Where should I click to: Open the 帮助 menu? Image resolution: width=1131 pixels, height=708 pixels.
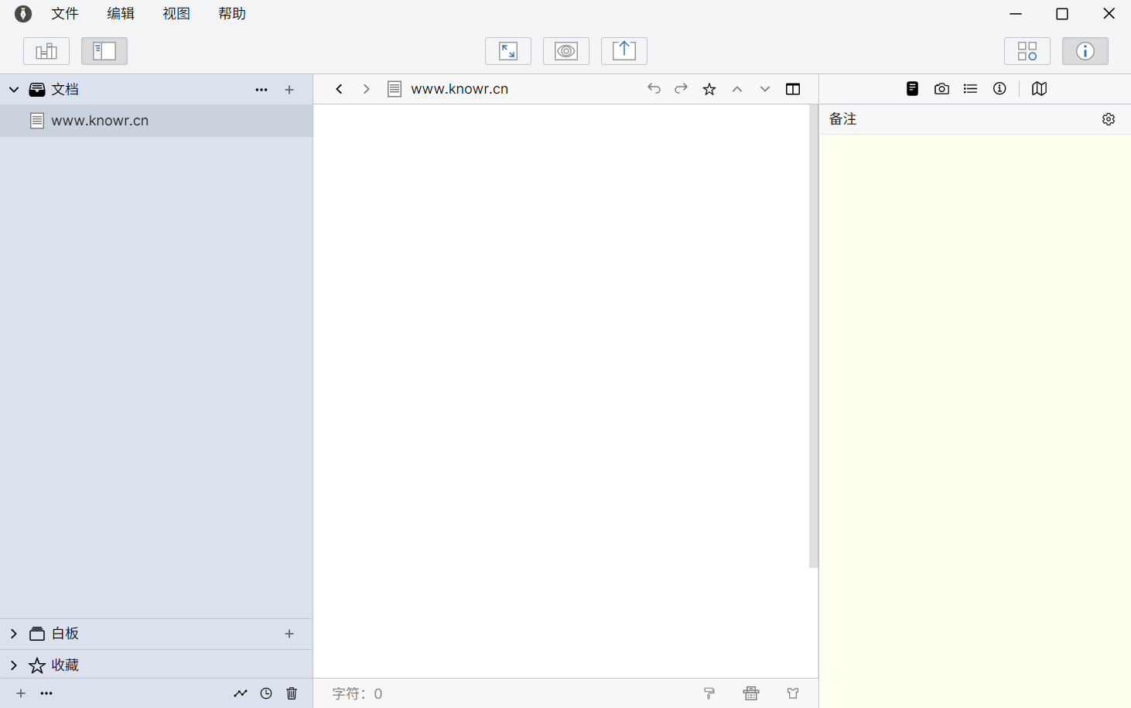[x=232, y=14]
